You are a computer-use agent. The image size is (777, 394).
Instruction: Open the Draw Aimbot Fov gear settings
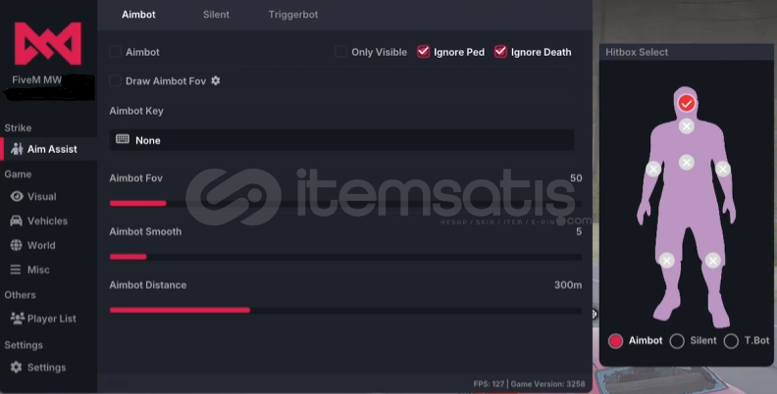click(216, 80)
